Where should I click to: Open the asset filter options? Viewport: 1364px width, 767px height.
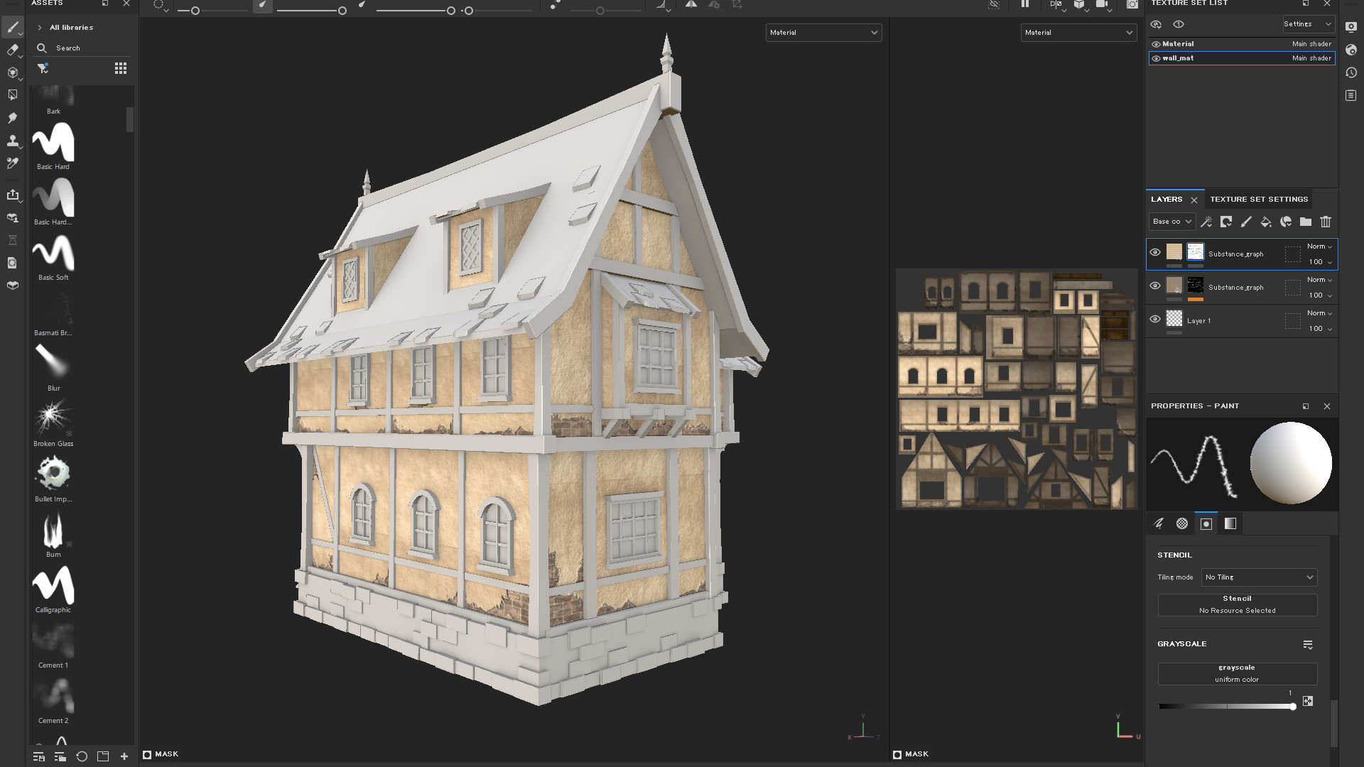click(x=43, y=68)
